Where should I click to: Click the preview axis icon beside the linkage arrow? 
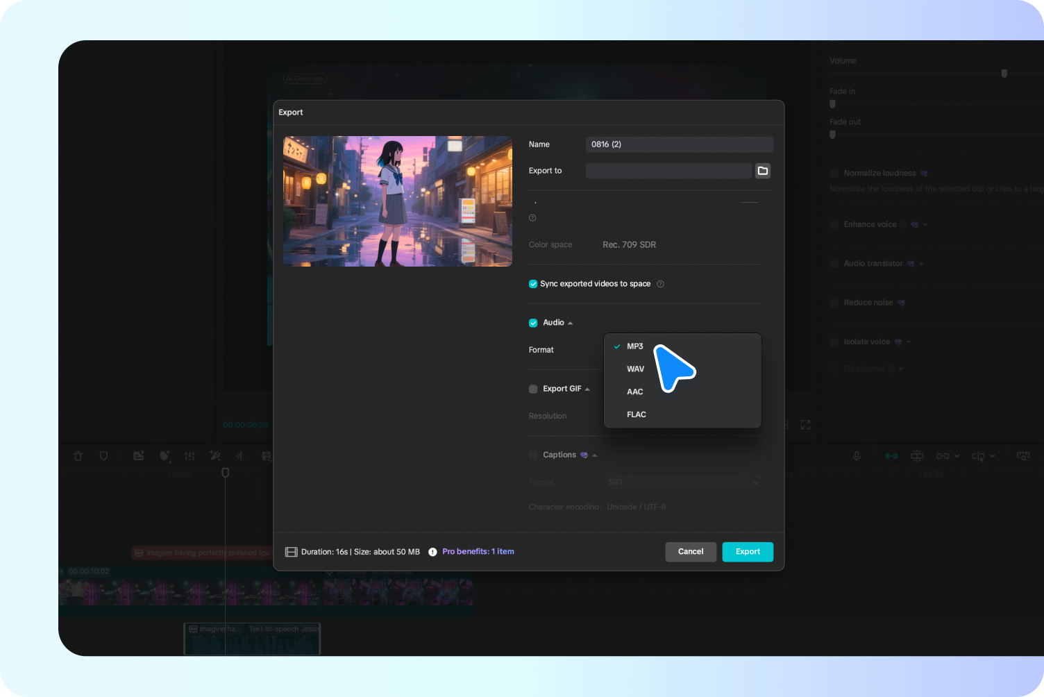tap(978, 456)
